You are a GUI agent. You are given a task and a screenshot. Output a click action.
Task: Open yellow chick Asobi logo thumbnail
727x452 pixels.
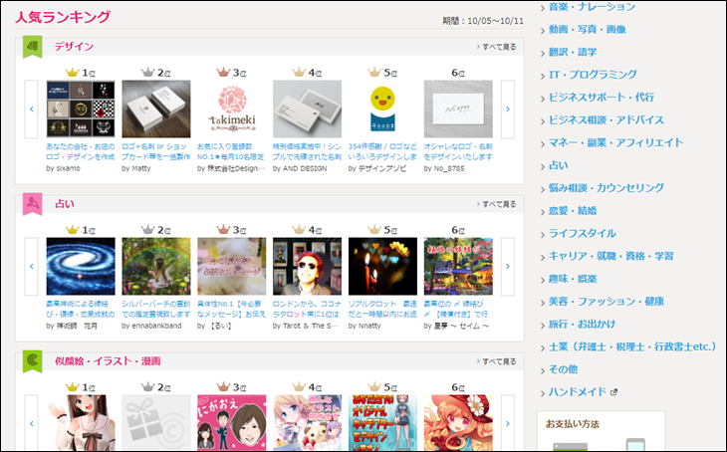(x=383, y=109)
